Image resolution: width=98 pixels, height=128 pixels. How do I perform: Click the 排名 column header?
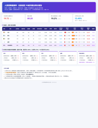[4, 29]
